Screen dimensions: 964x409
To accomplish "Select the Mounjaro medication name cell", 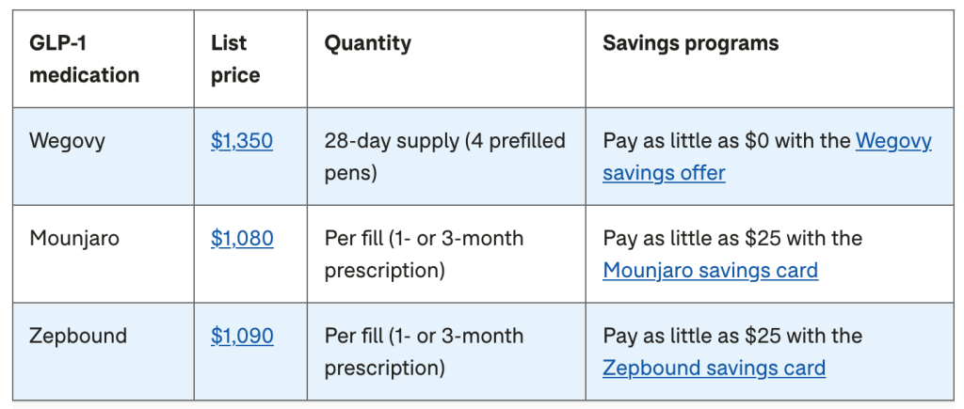I will (74, 239).
